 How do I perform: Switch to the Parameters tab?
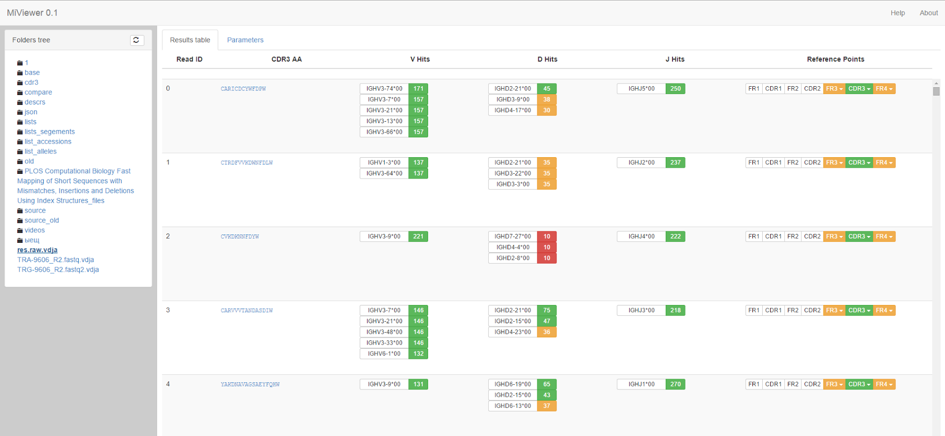coord(245,40)
